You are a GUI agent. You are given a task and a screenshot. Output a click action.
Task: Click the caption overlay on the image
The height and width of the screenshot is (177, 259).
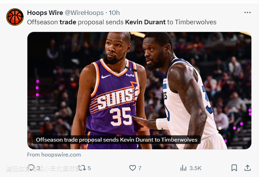pyautogui.click(x=116, y=140)
